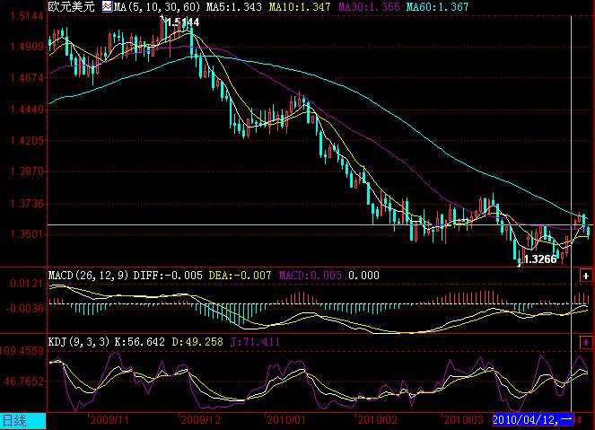Click the 1.3970 price axis label

(27, 171)
